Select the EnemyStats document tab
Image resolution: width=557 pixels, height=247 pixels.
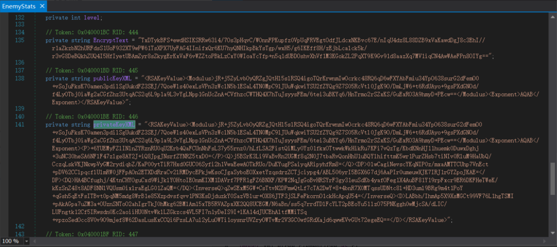tap(19, 6)
